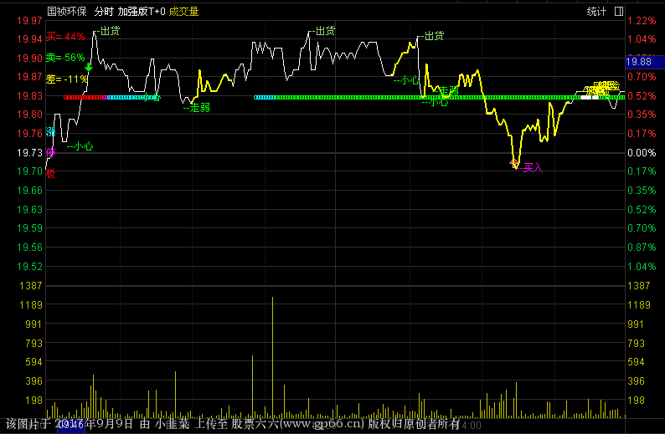The height and width of the screenshot is (434, 665).
Task: Select the 加强版T+0 indicator label
Action: (141, 12)
